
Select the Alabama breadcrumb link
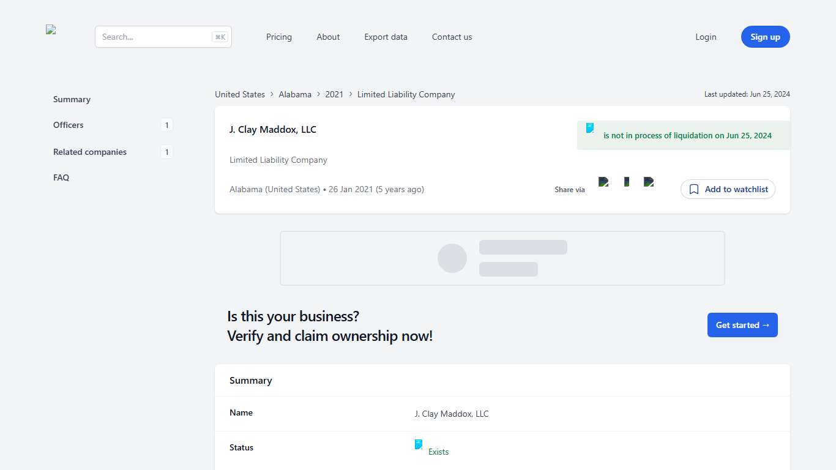click(x=295, y=94)
